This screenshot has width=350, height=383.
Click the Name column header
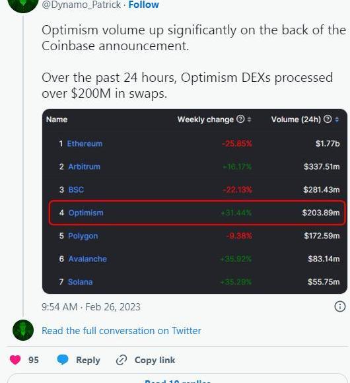click(57, 120)
